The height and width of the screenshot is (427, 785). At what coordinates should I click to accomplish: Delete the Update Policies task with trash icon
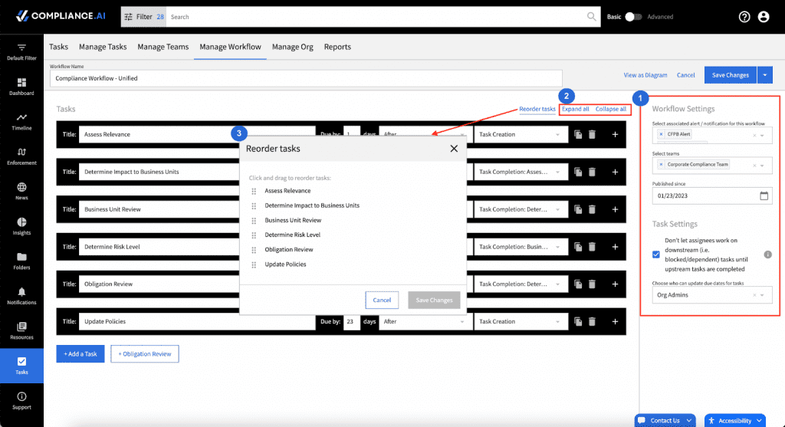(x=592, y=321)
